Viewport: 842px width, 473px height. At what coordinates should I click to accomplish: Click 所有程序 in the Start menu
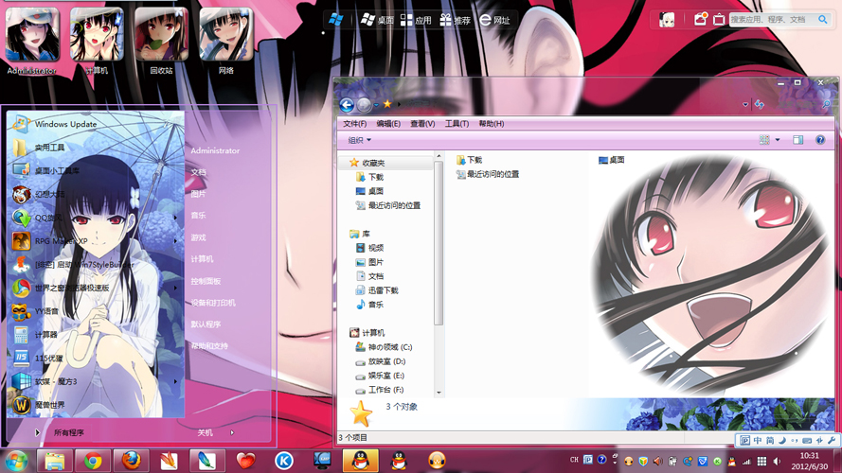click(x=69, y=432)
